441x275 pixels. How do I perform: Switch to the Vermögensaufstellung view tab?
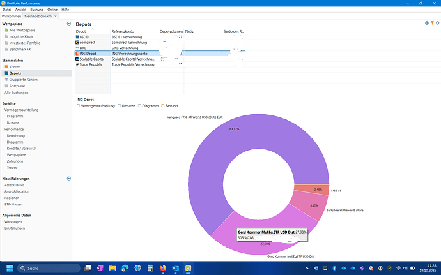click(98, 105)
